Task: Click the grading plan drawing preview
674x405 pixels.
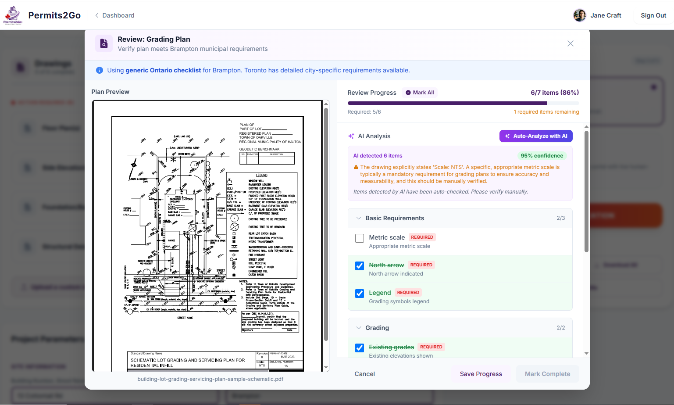Action: coord(207,236)
